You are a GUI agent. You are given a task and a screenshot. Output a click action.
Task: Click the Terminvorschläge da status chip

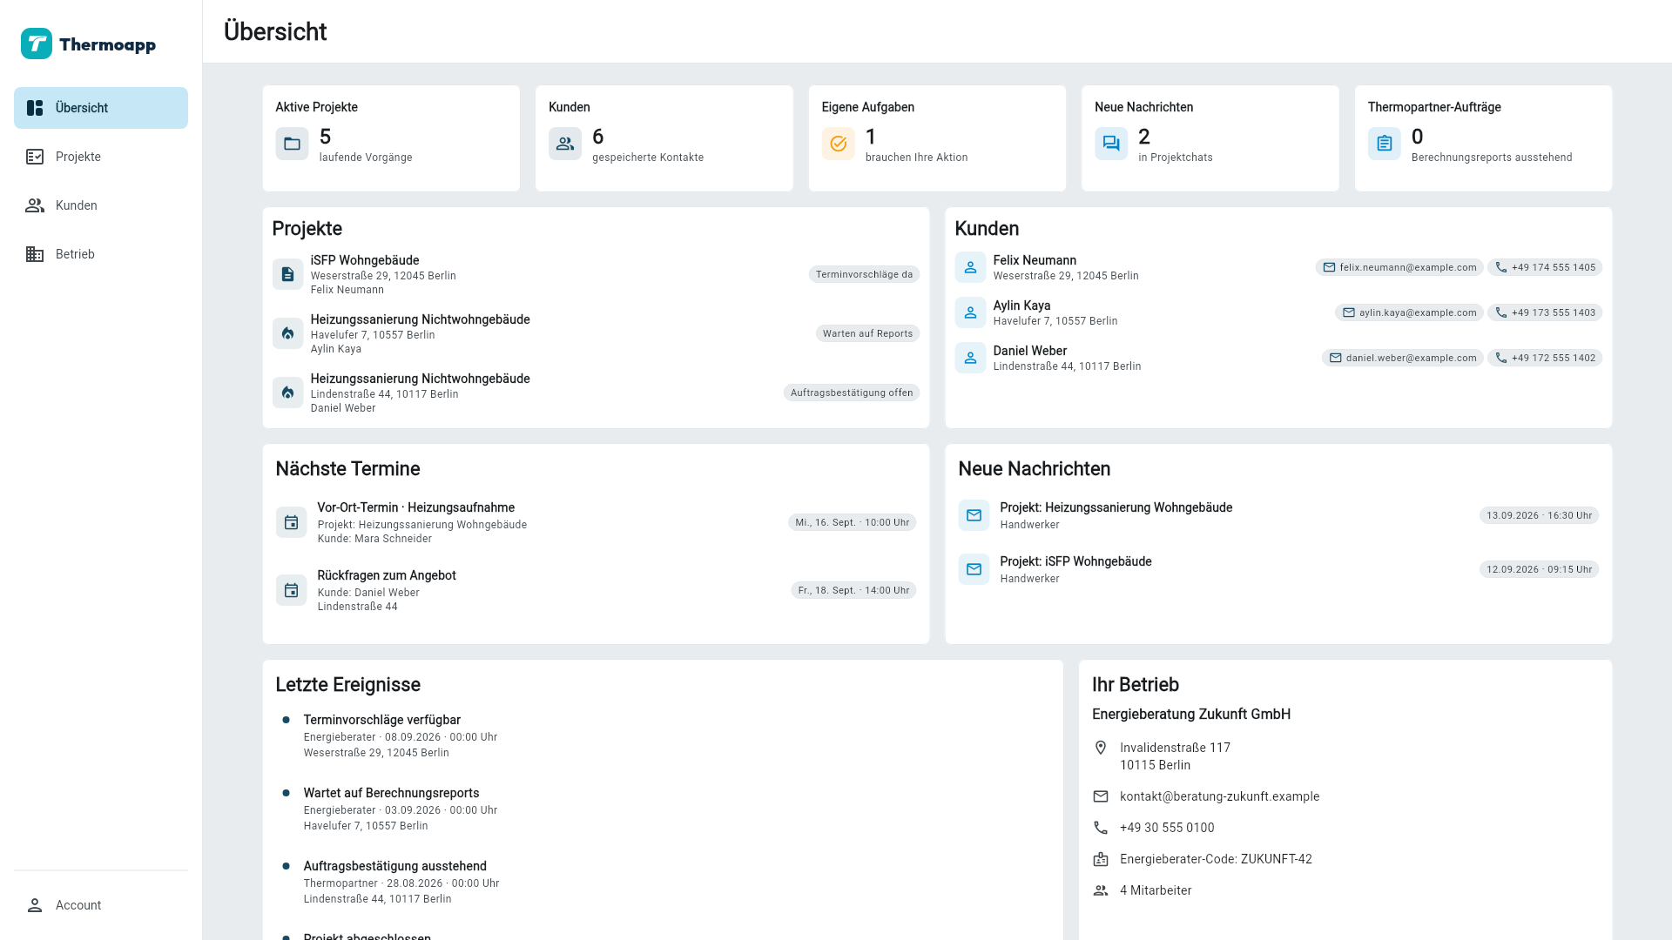(864, 274)
